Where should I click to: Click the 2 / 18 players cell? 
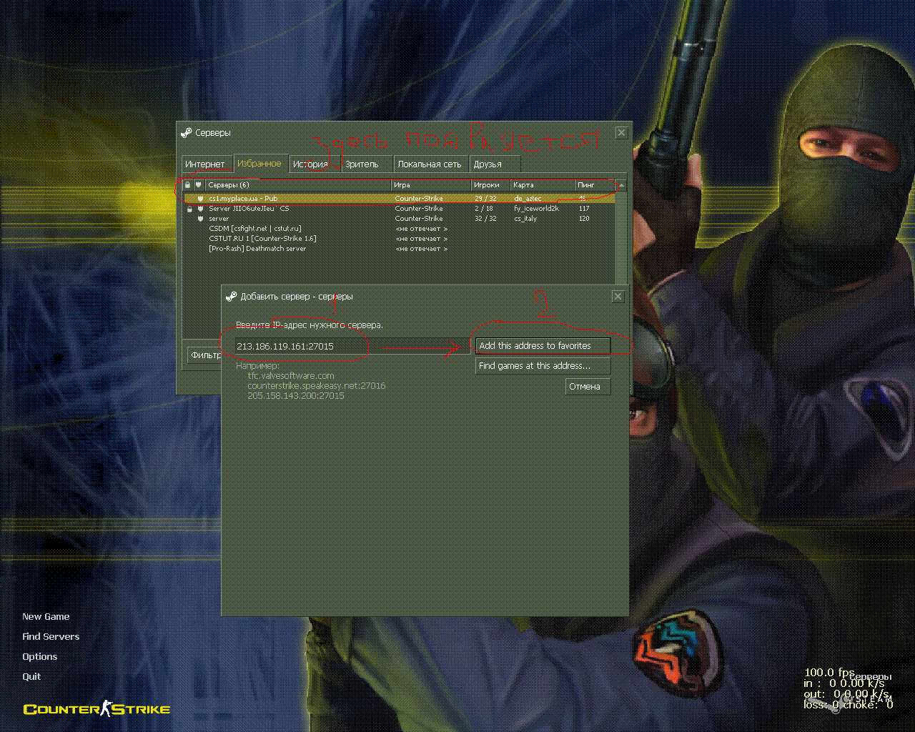click(484, 209)
